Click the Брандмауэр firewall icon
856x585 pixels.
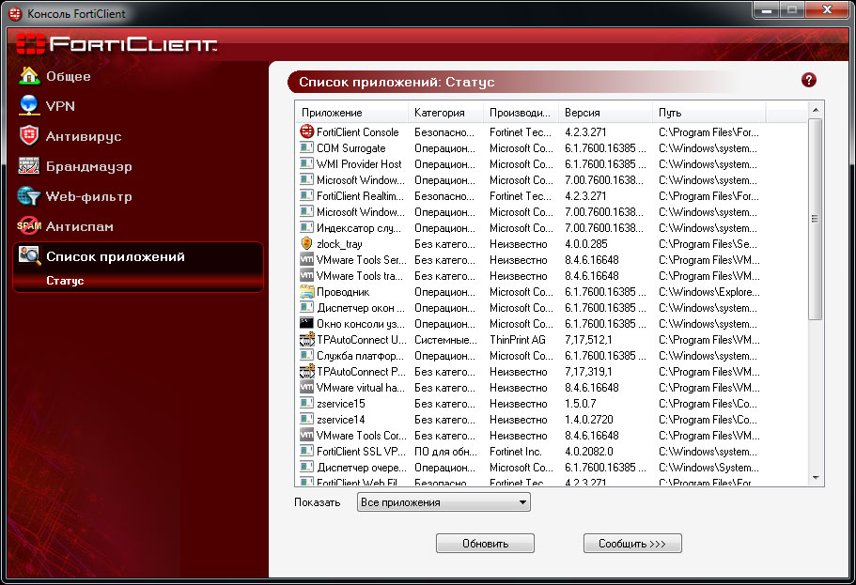pos(29,165)
